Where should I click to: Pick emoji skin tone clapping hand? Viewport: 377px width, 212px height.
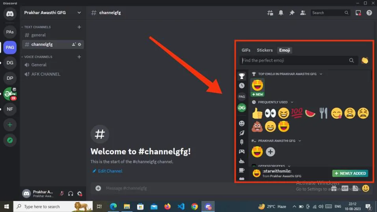click(365, 60)
